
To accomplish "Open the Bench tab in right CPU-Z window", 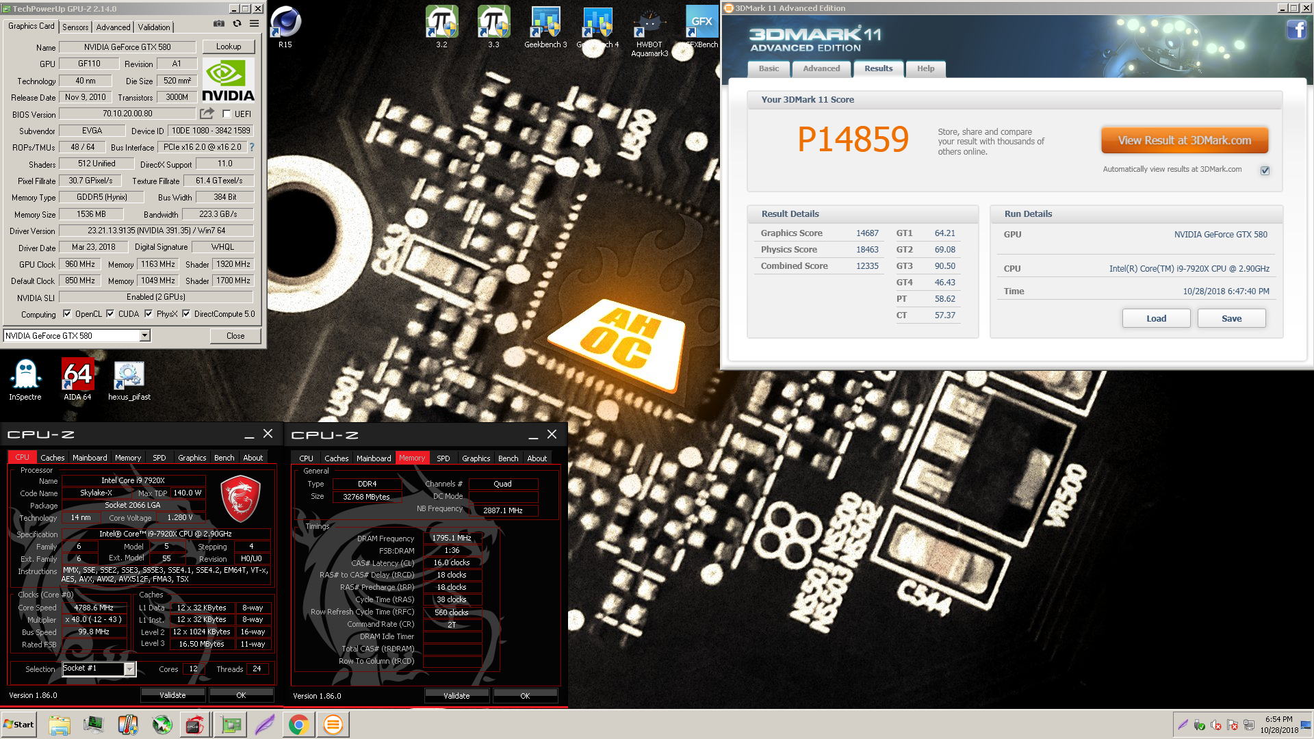I will pos(508,458).
